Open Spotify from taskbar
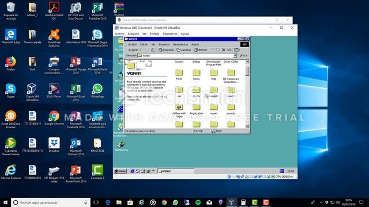 coord(198,202)
